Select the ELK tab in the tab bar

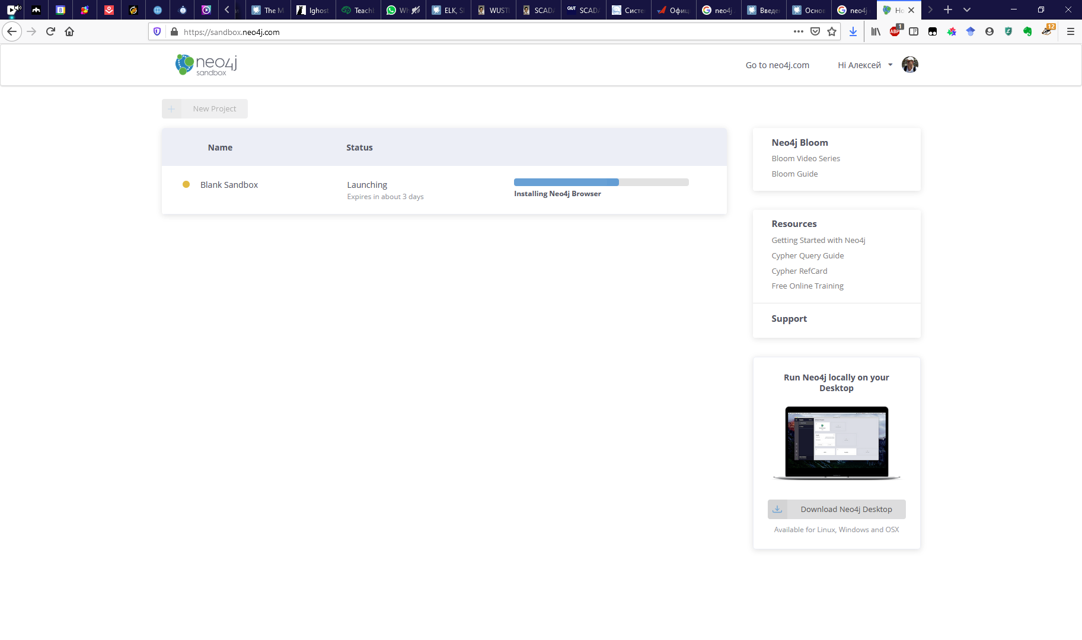(x=449, y=9)
